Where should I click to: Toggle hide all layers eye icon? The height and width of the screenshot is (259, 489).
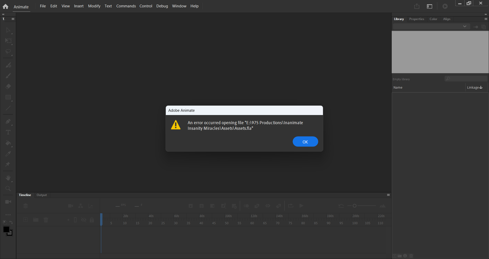click(84, 220)
